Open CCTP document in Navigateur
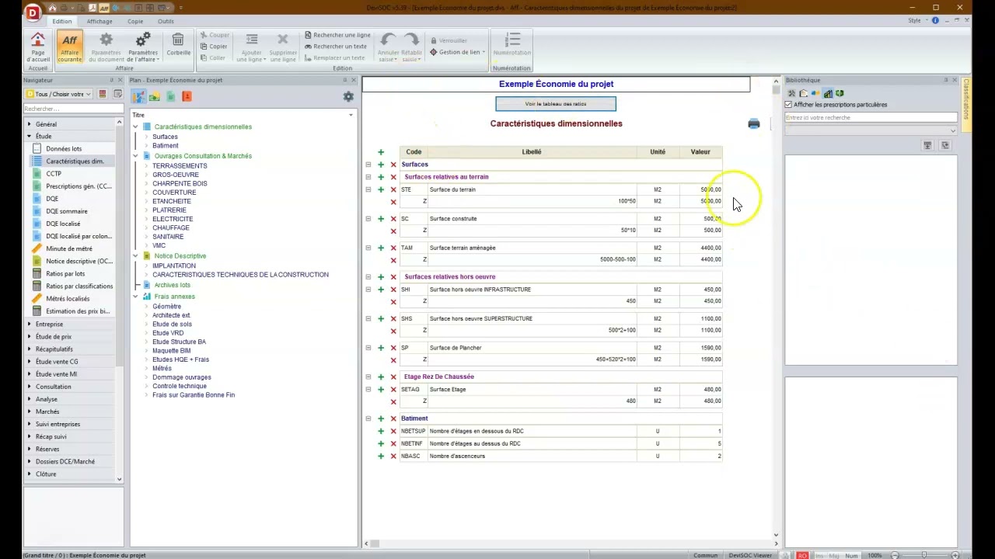 coord(54,174)
